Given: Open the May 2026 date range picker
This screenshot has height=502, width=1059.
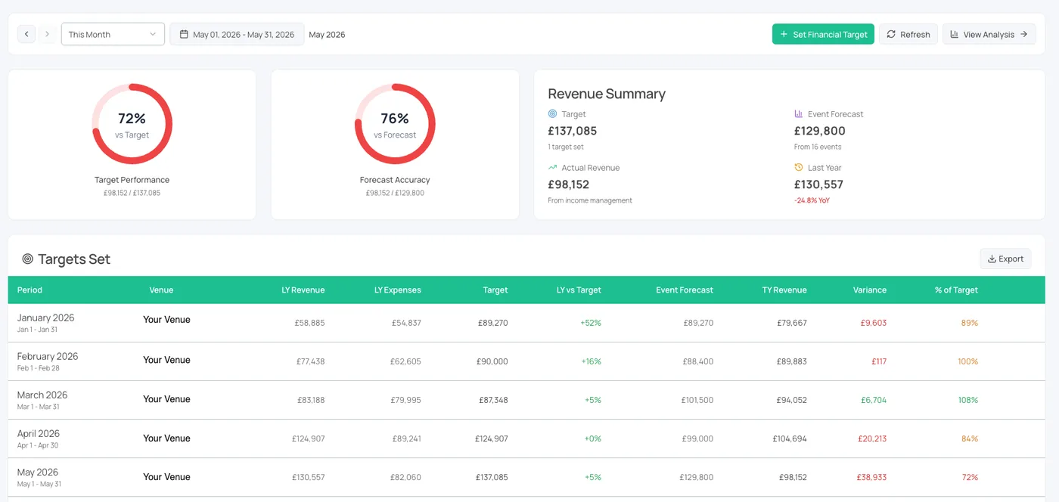Looking at the screenshot, I should (x=237, y=34).
